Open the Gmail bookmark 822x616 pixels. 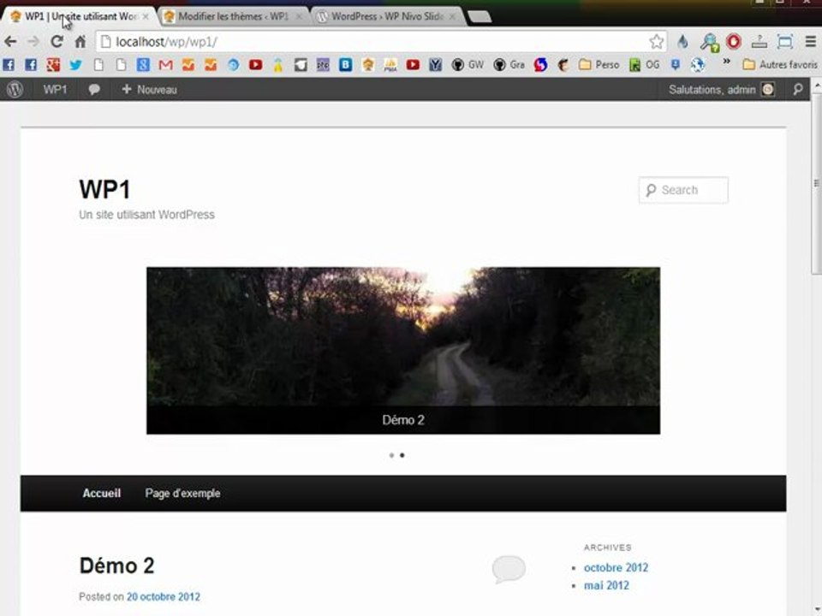[x=165, y=65]
